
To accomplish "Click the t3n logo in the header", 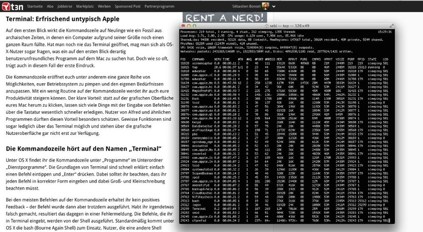I will [x=12, y=6].
